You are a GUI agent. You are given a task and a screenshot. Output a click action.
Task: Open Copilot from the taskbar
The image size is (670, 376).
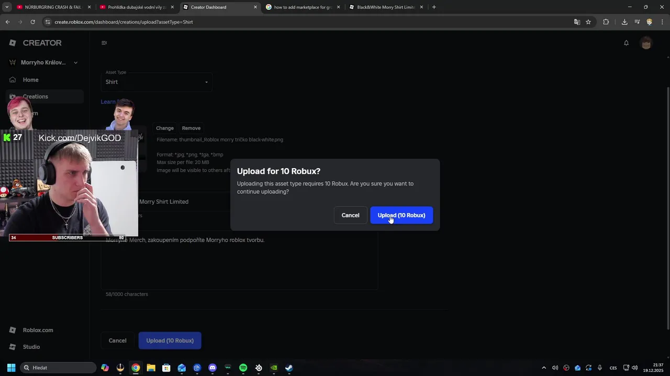click(x=105, y=368)
